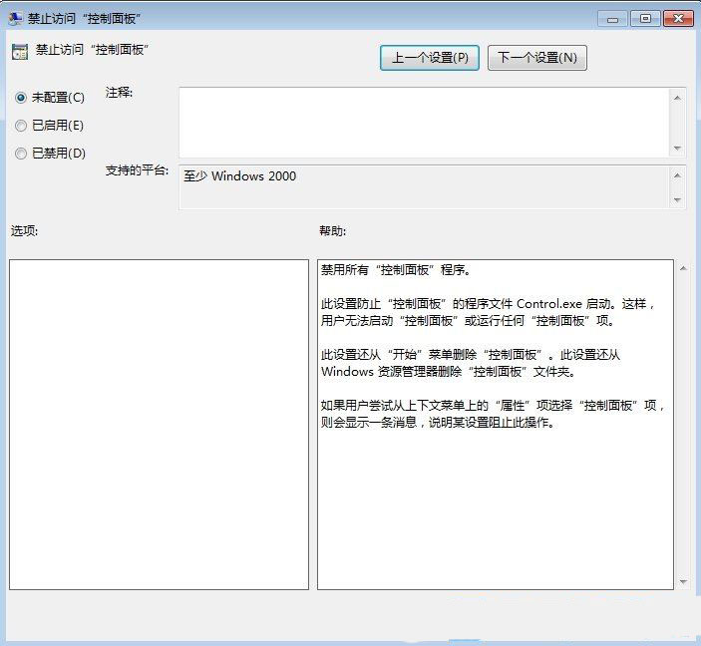
Task: Click the 支持的平台 scroll up arrow
Action: [x=677, y=175]
